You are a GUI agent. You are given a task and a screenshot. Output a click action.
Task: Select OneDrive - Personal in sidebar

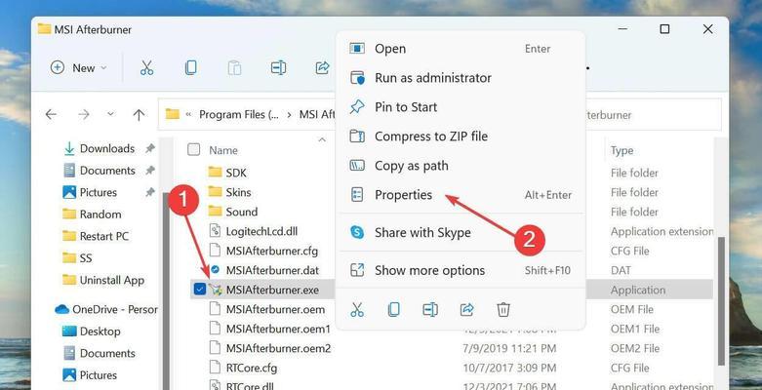[106, 309]
